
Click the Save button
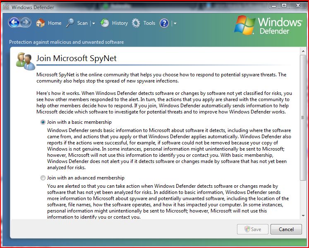[x=253, y=229]
